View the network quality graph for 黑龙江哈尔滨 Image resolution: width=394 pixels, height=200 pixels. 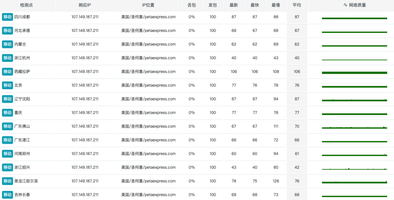354,182
